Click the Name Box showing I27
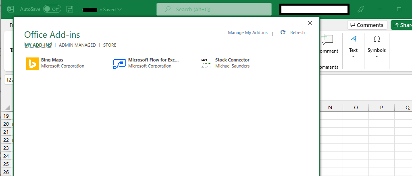 point(9,80)
